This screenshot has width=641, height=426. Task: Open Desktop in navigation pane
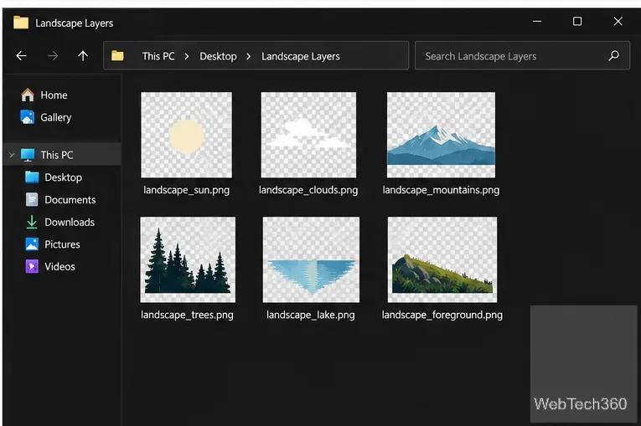[x=64, y=177]
